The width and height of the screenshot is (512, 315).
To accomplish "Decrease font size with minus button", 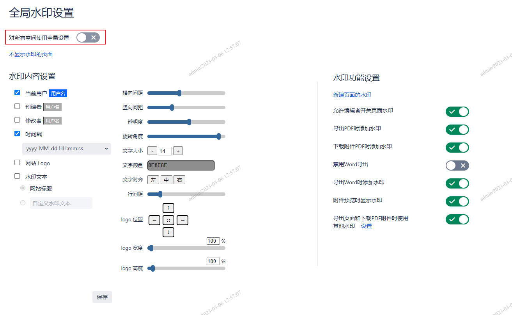I will click(x=152, y=151).
